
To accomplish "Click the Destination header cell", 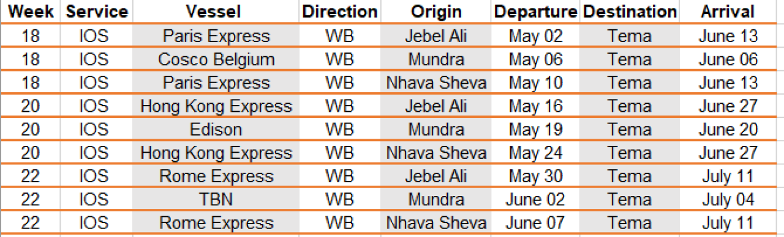I will click(x=630, y=12).
